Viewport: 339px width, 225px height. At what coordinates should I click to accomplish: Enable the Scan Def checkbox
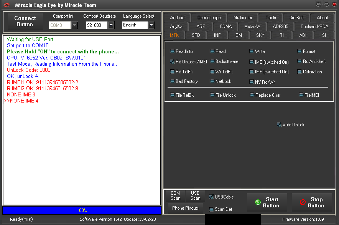211,209
